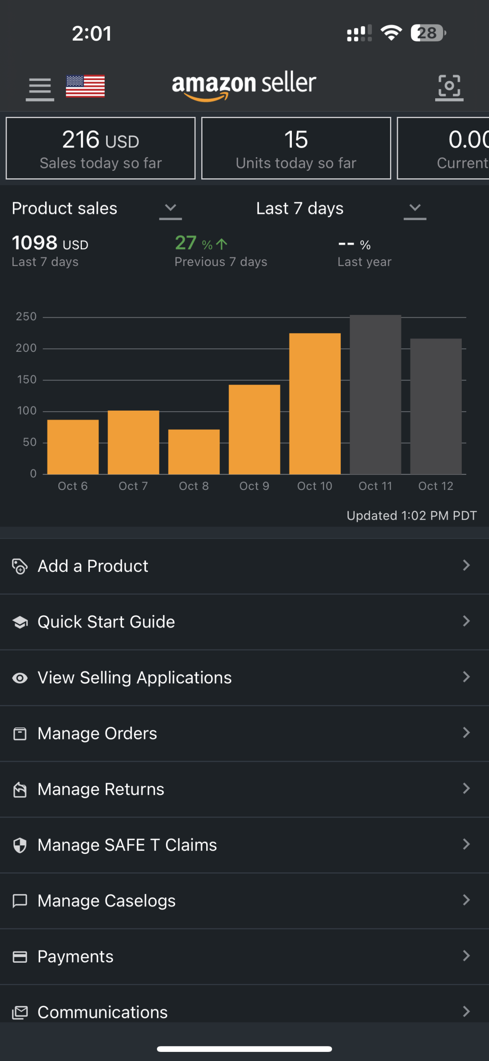Tap the US flag marketplace icon
Screen dimensions: 489x1061
(85, 86)
